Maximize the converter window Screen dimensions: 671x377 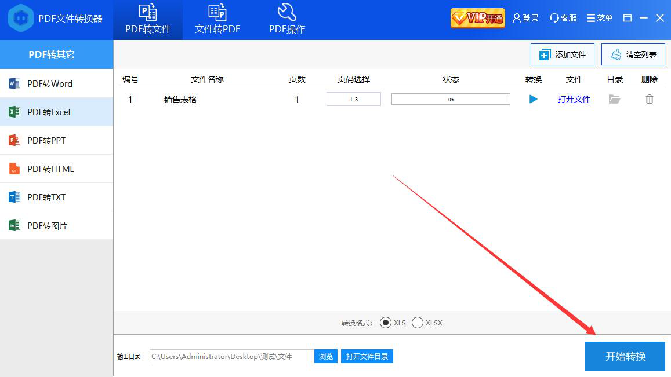[628, 18]
